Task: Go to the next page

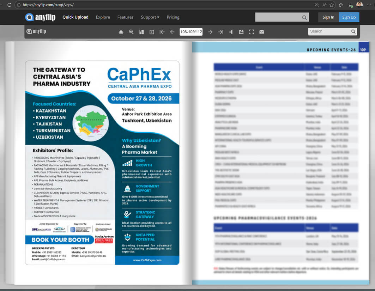Action: [210, 32]
